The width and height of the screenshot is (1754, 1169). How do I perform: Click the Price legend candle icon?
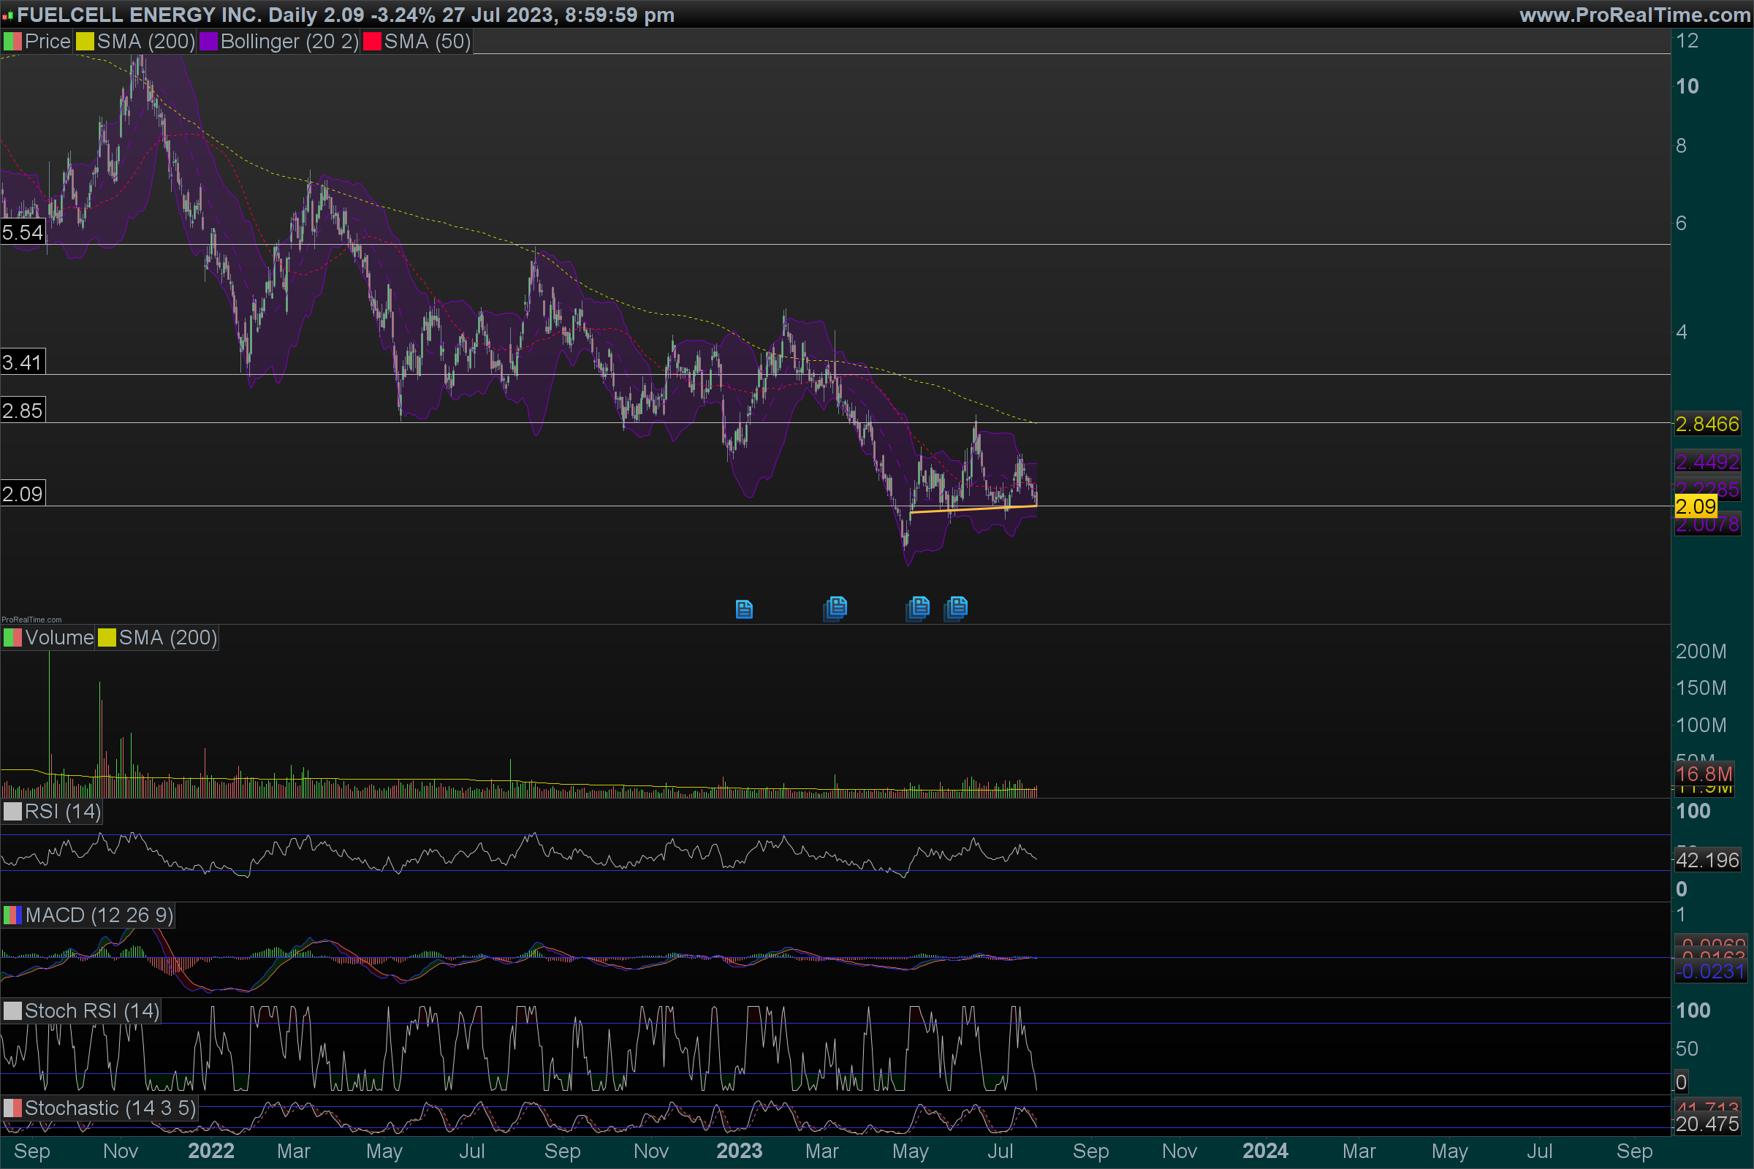click(12, 42)
